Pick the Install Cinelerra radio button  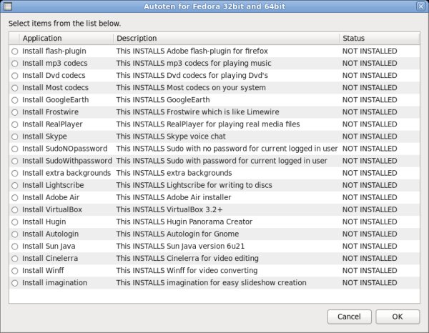point(15,259)
